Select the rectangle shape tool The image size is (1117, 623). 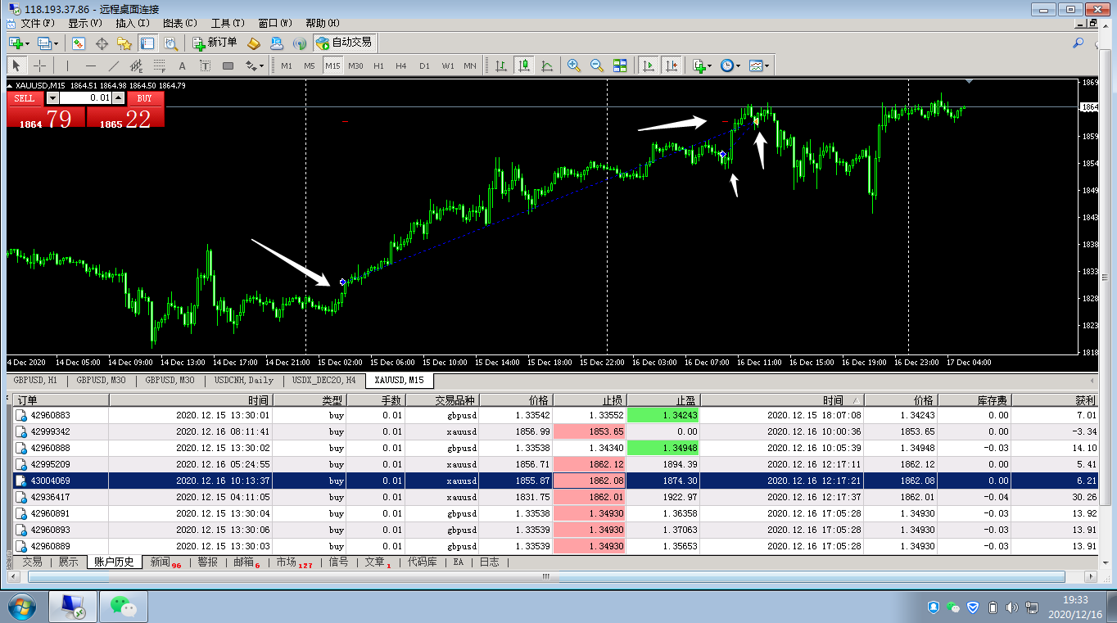[228, 65]
